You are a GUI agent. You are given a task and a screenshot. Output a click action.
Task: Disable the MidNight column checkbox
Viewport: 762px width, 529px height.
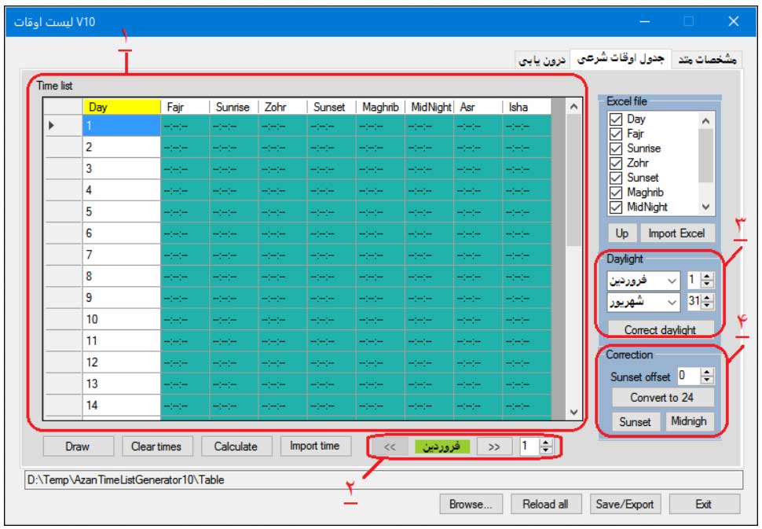pos(617,207)
